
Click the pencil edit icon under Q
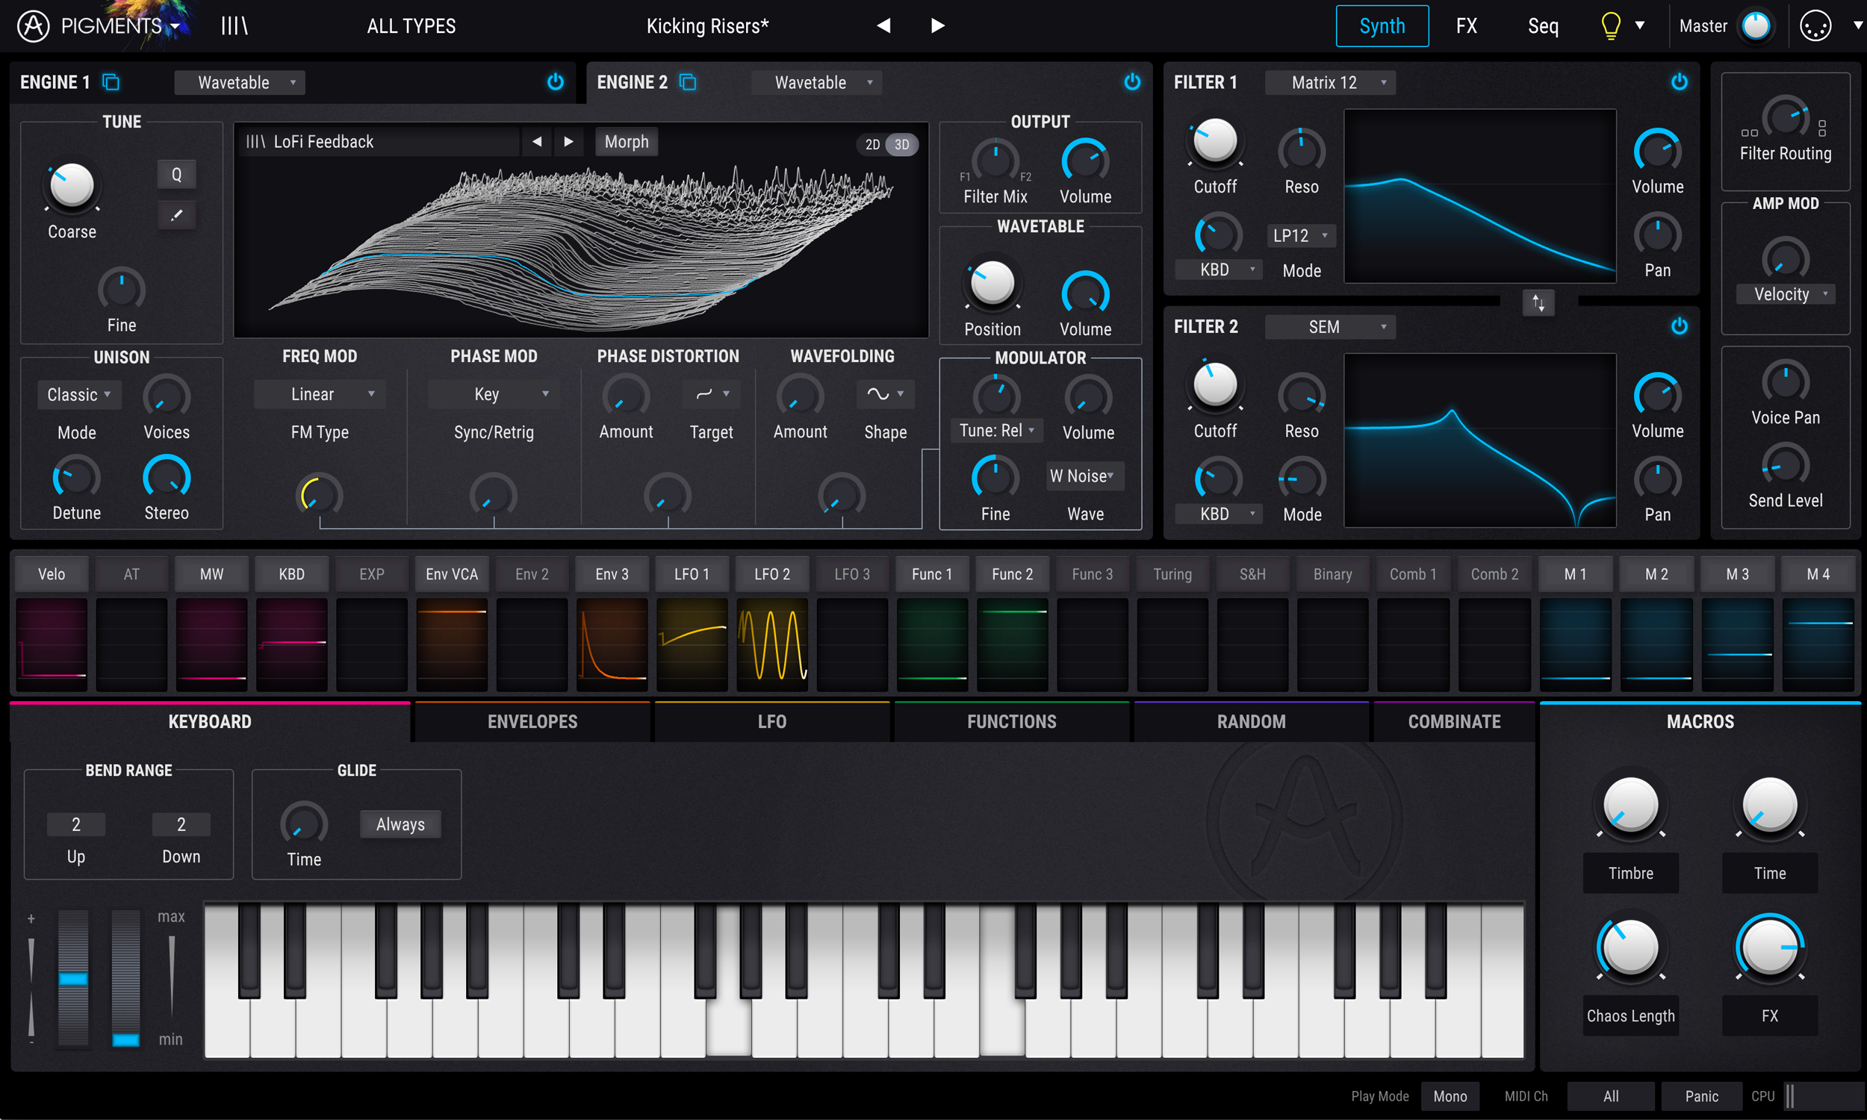click(x=176, y=216)
